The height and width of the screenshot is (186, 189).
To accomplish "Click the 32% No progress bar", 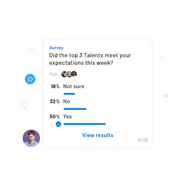I will coord(75,109).
